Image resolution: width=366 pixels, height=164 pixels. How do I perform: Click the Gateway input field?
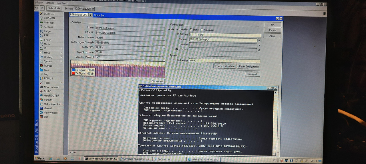tap(223, 44)
